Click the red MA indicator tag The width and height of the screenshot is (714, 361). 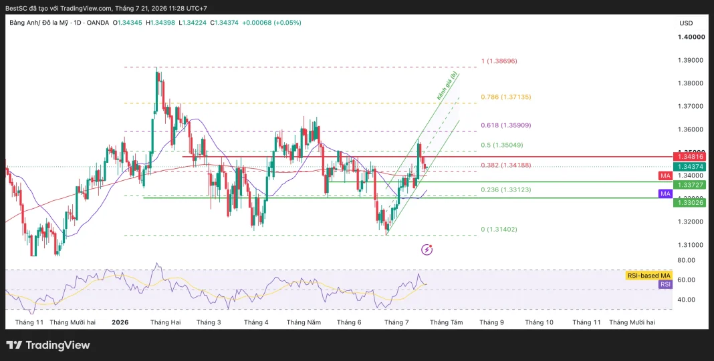click(x=665, y=175)
